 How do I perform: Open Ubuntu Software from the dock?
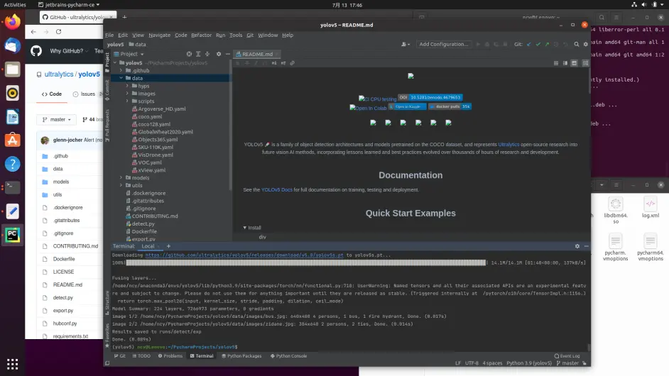point(12,140)
